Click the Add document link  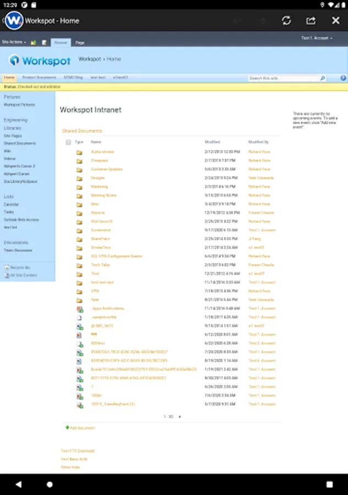(82, 428)
